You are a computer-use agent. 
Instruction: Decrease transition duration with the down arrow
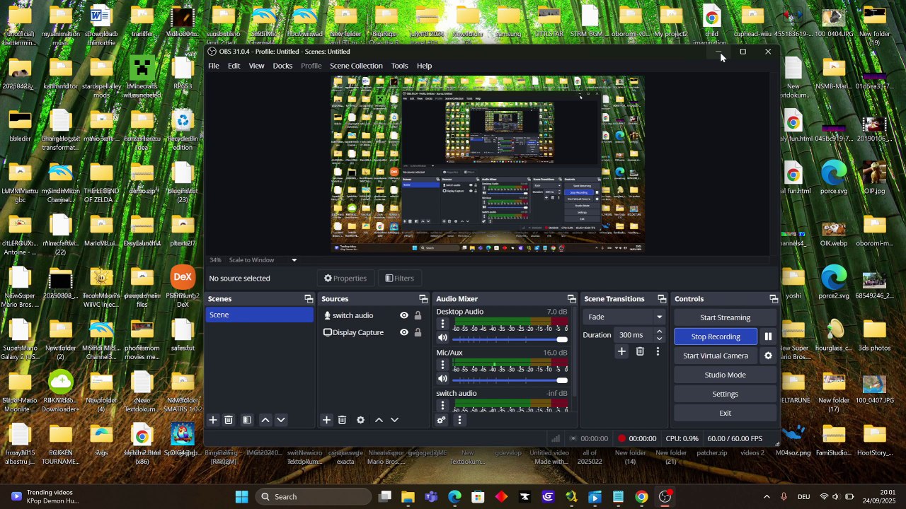pos(659,339)
